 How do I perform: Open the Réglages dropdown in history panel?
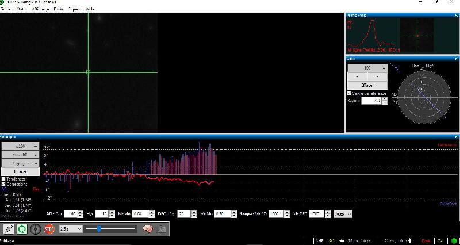[x=21, y=163]
